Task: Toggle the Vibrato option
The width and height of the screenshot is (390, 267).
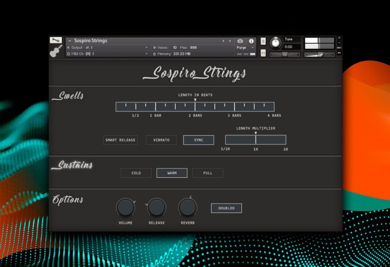Action: coord(161,140)
